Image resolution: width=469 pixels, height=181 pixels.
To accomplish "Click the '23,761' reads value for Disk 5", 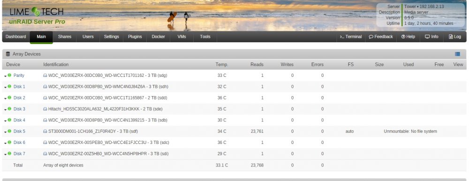I will point(257,131).
